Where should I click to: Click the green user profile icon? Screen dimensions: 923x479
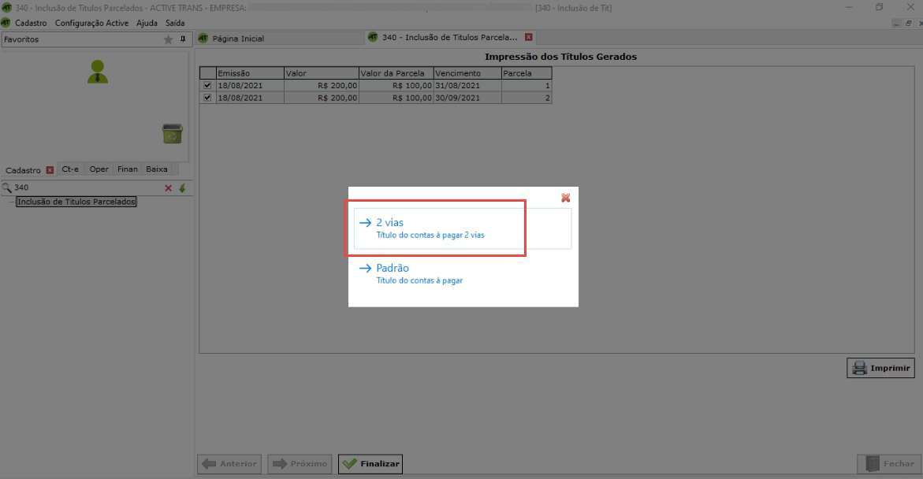click(x=99, y=72)
